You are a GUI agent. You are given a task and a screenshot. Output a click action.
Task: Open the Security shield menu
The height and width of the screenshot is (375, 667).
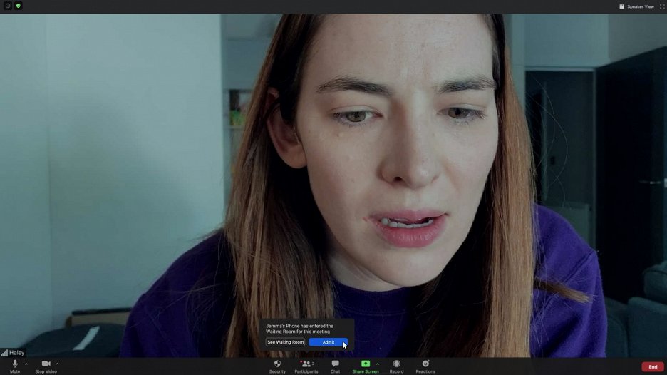click(277, 364)
